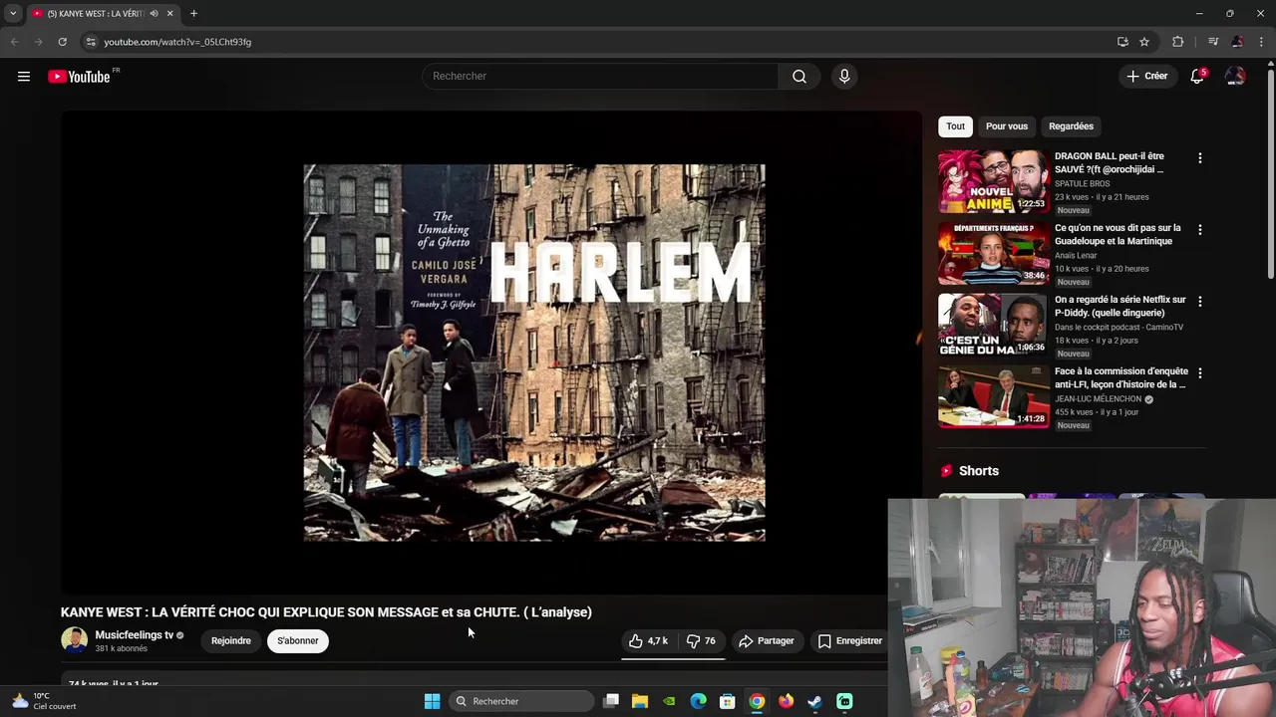
Task: Open Task View on taskbar
Action: pos(611,701)
